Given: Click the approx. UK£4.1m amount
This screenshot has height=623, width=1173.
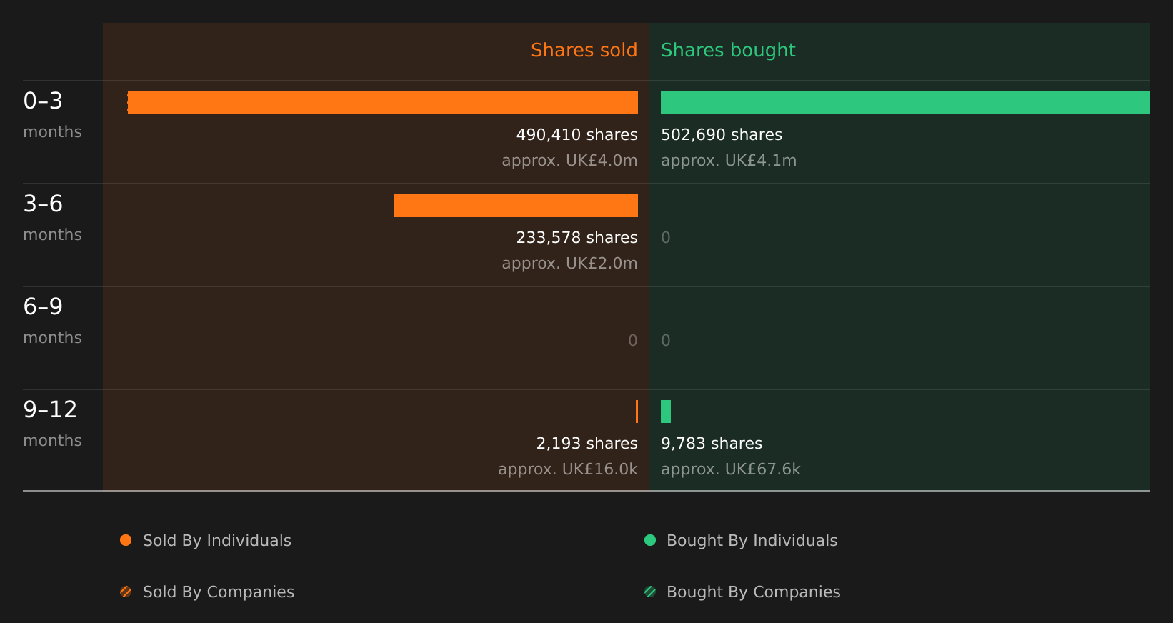Looking at the screenshot, I should [x=729, y=160].
